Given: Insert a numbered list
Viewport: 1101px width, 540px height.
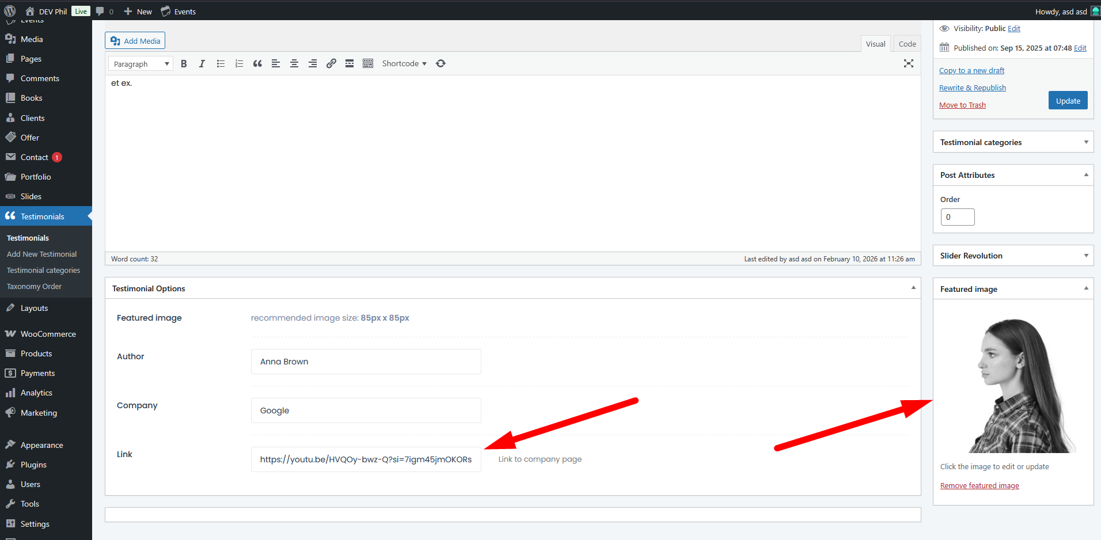Looking at the screenshot, I should (x=239, y=64).
